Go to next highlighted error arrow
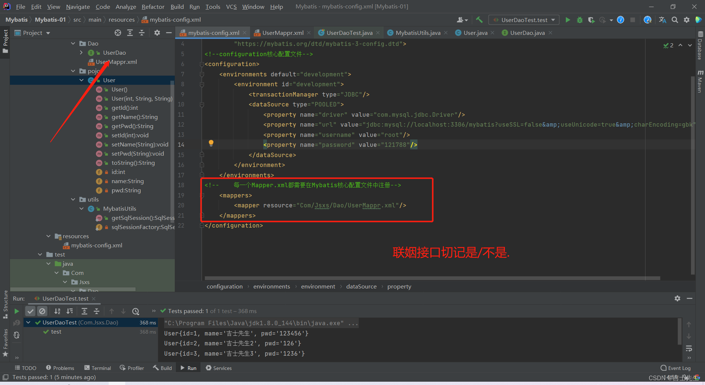 click(x=690, y=45)
